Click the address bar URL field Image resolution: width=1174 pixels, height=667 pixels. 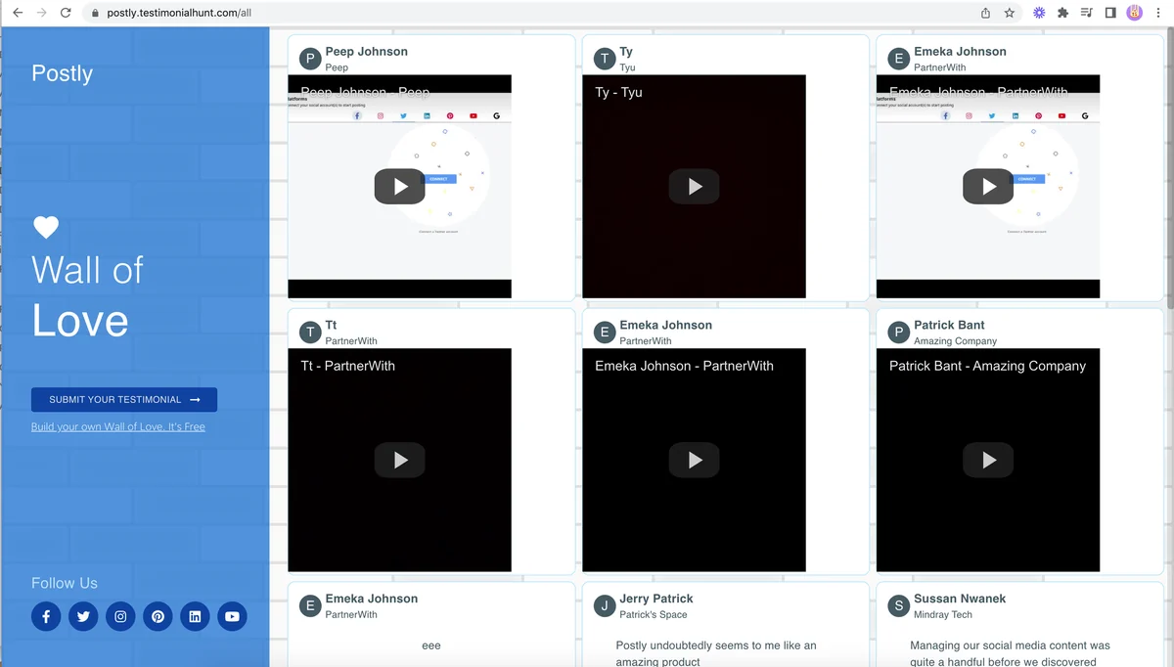528,13
